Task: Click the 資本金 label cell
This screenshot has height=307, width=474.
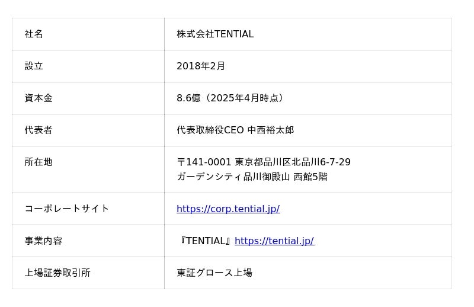Action: [x=39, y=98]
